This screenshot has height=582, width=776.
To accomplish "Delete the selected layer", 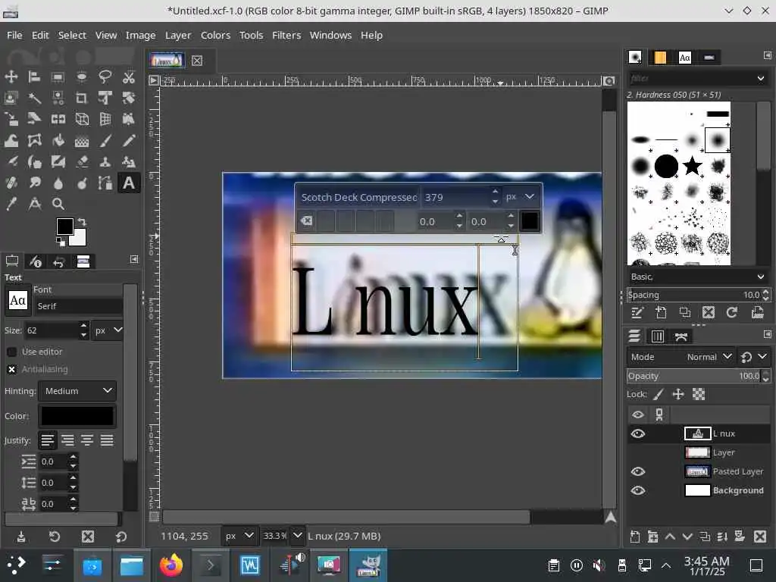I will click(759, 537).
